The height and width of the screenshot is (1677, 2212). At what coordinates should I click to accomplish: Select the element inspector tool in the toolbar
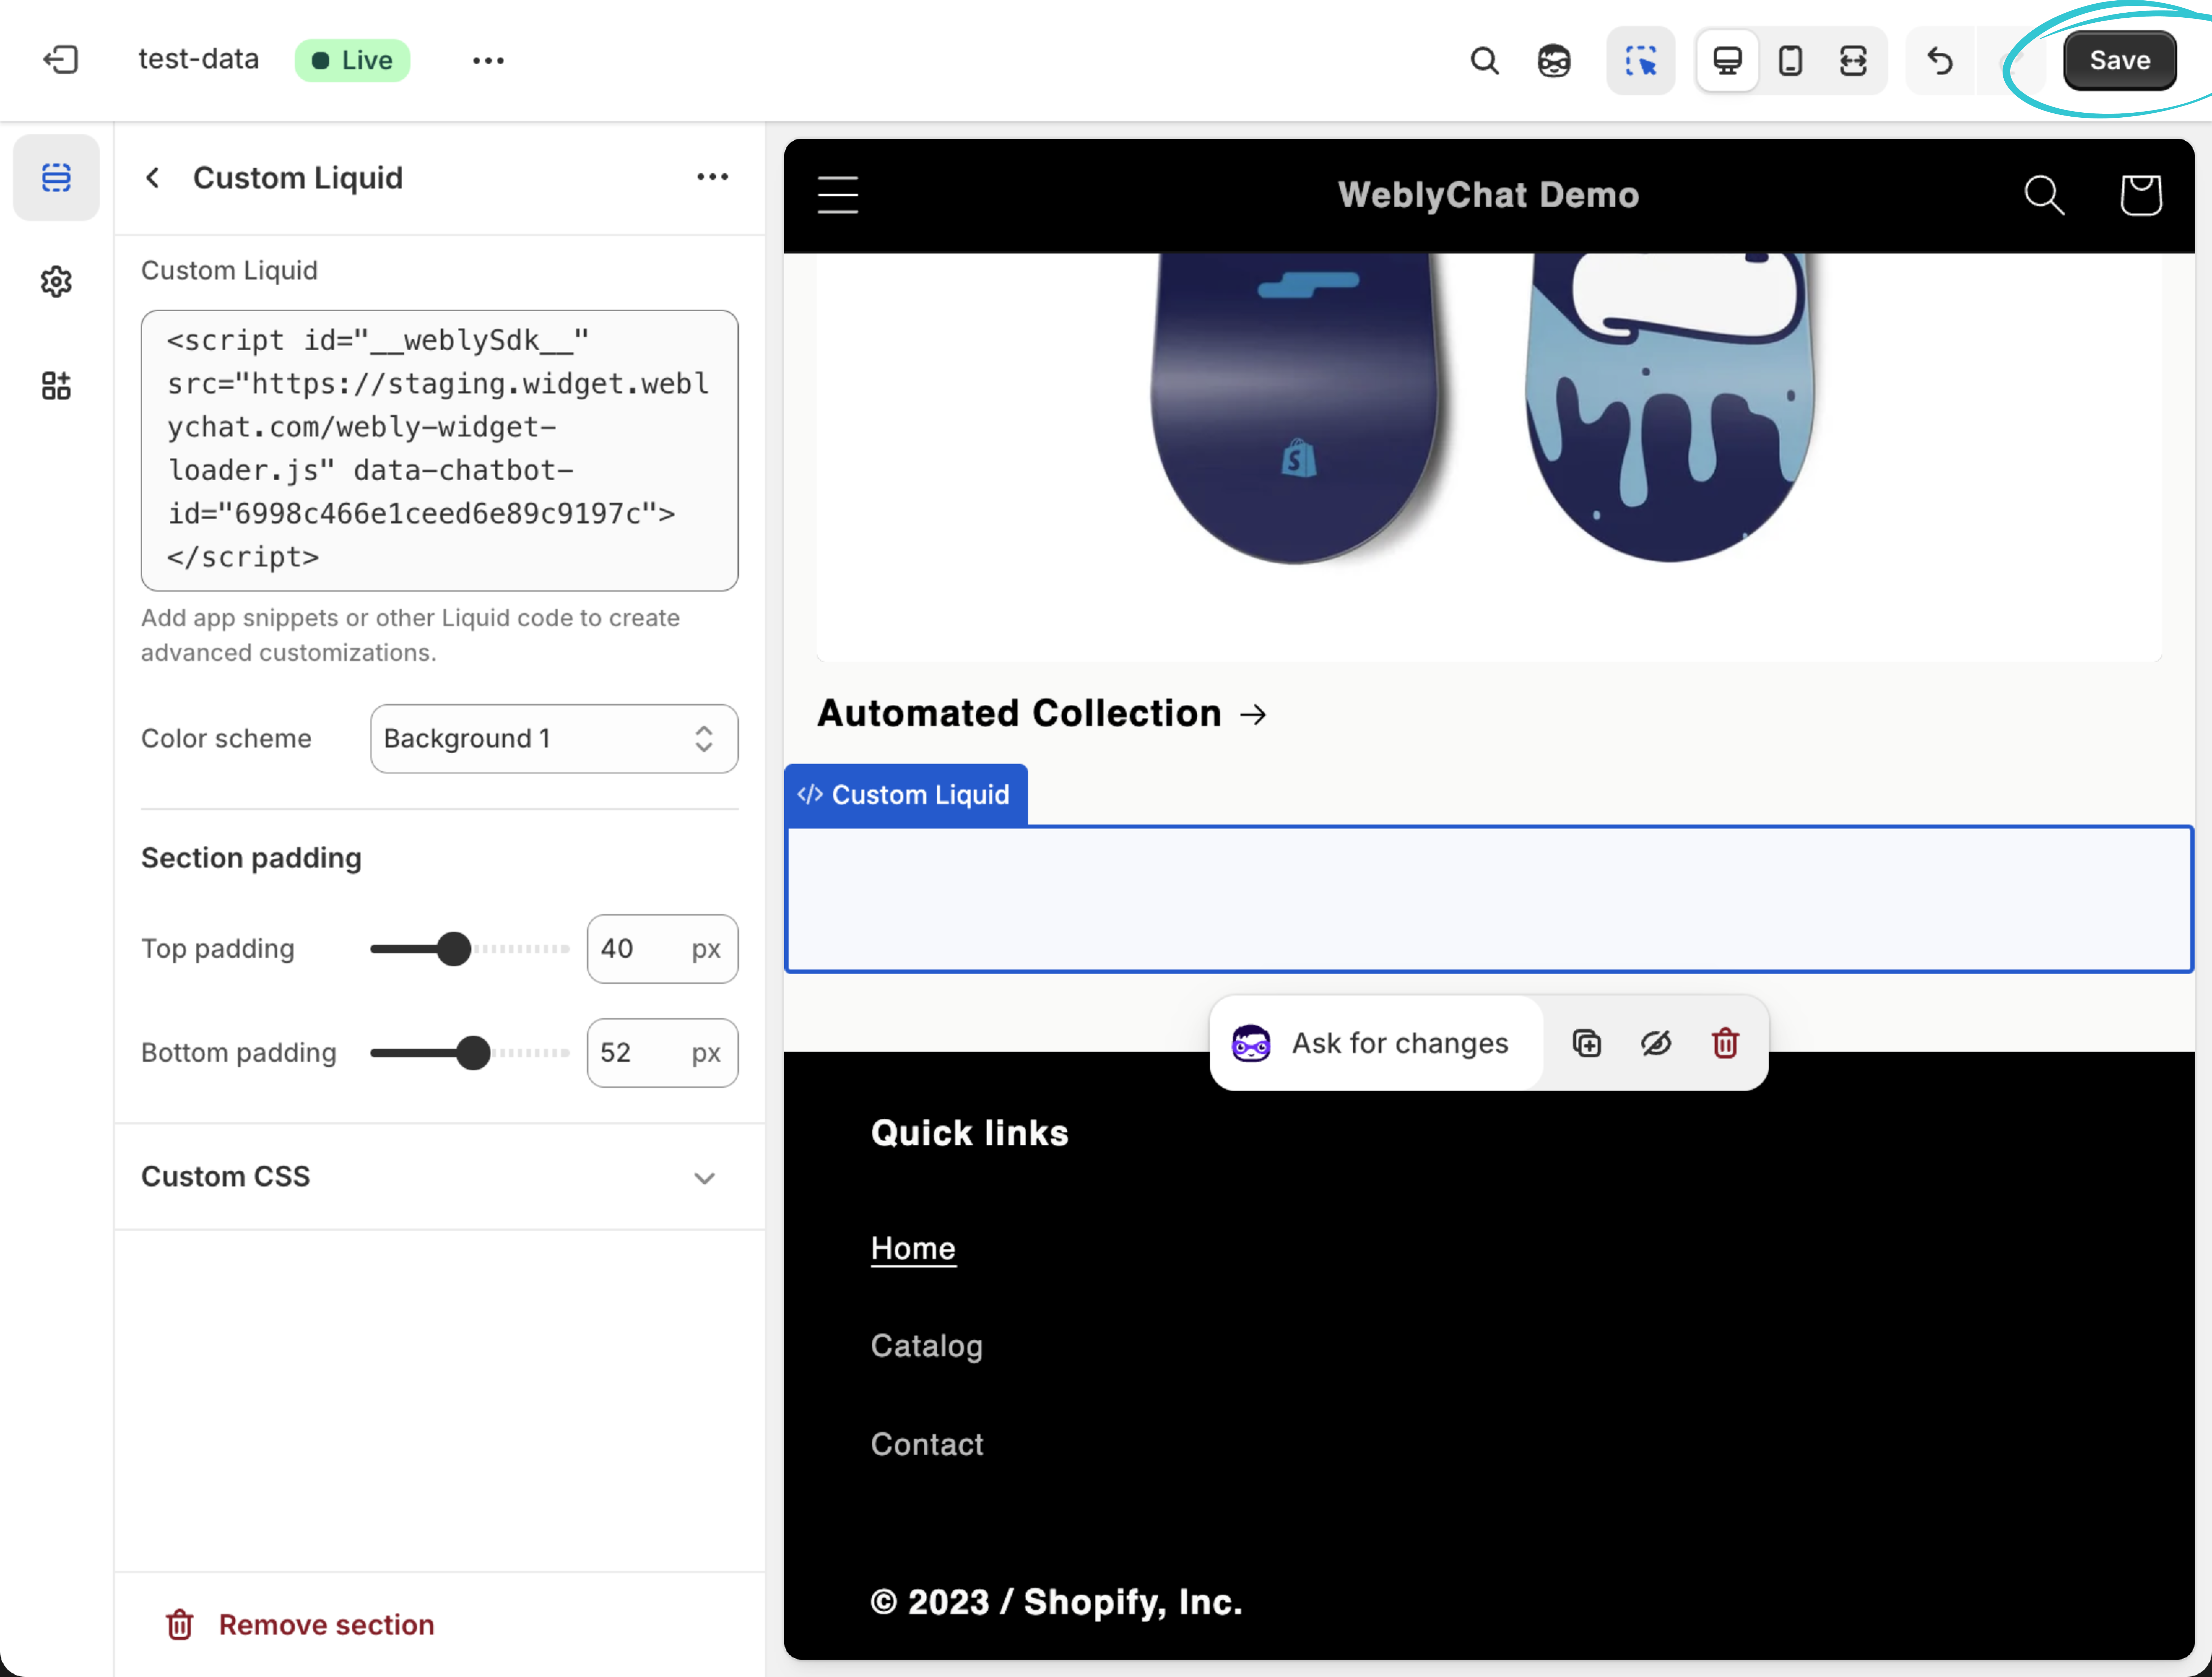click(x=1640, y=60)
